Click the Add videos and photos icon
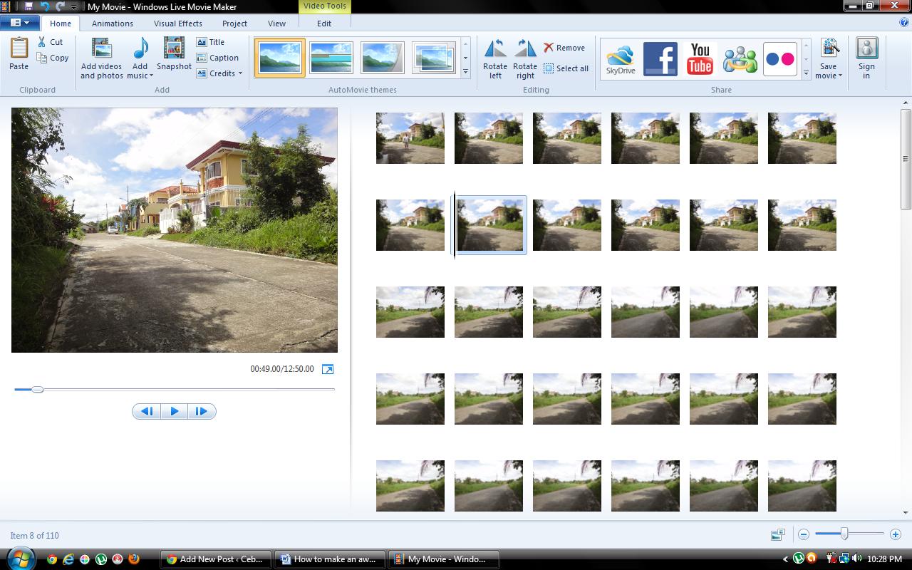The width and height of the screenshot is (912, 570). point(101,50)
